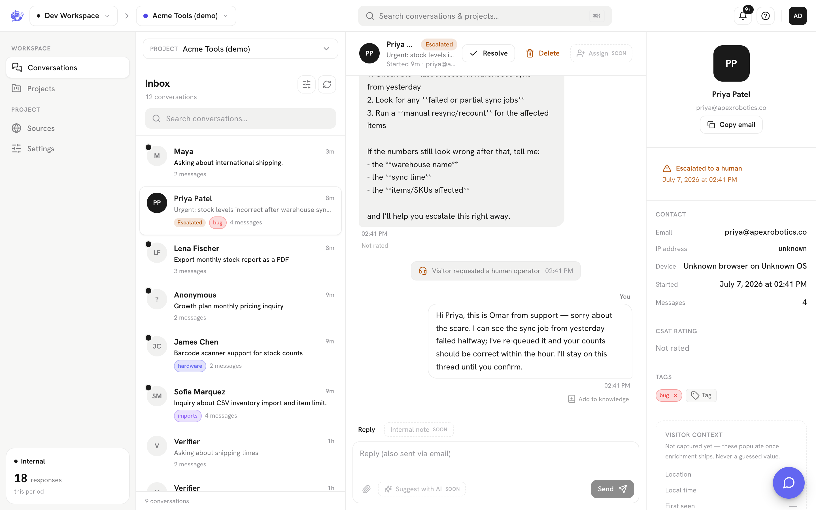Focus the global search conversations & projects field
Image resolution: width=816 pixels, height=510 pixels.
pyautogui.click(x=485, y=16)
